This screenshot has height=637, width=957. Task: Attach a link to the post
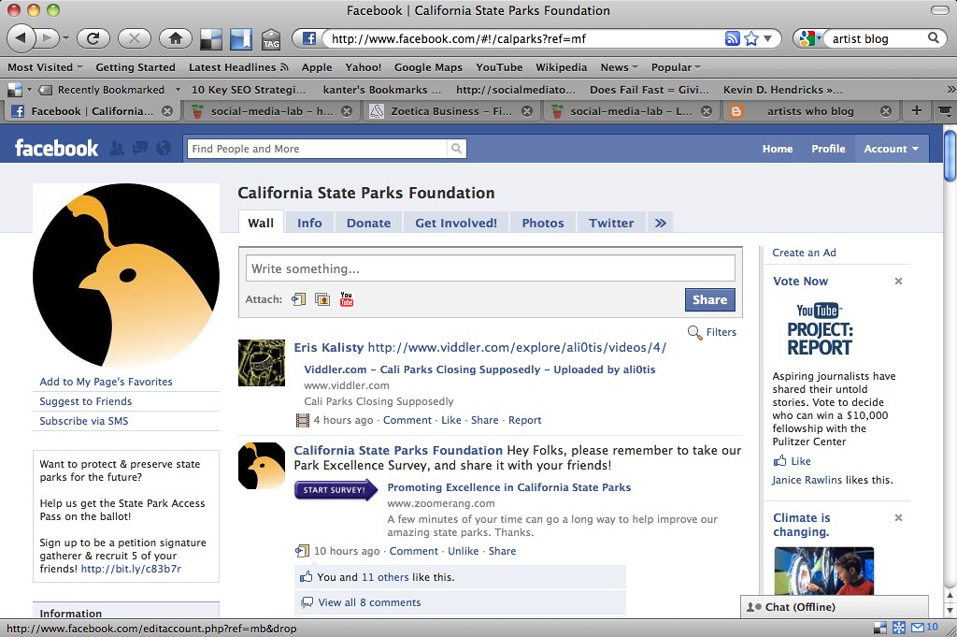(x=299, y=299)
